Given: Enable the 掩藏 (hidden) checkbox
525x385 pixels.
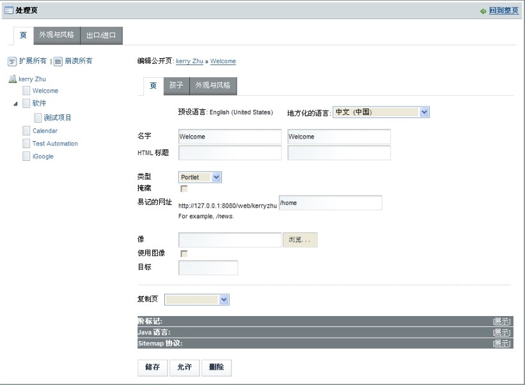Looking at the screenshot, I should [184, 189].
